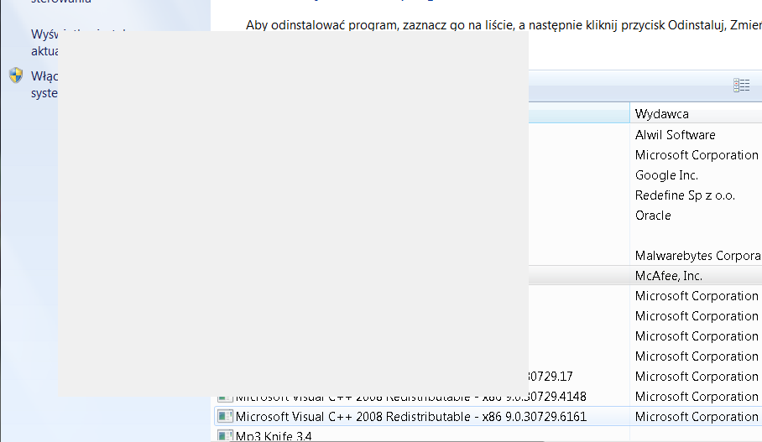Click the Google Inc. publisher cell
This screenshot has height=442, width=762.
tap(666, 175)
